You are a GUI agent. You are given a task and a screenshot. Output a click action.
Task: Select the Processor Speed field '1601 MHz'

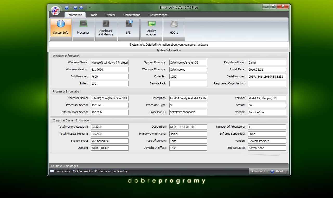pos(110,105)
